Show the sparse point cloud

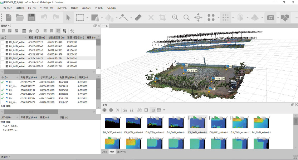(x=211, y=17)
